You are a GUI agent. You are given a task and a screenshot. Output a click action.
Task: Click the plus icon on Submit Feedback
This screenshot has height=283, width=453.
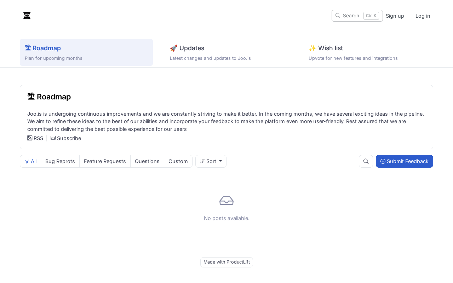(x=383, y=161)
